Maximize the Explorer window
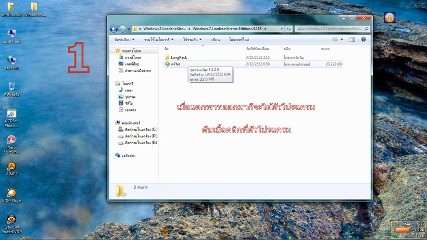This screenshot has width=427, height=240. [352, 18]
